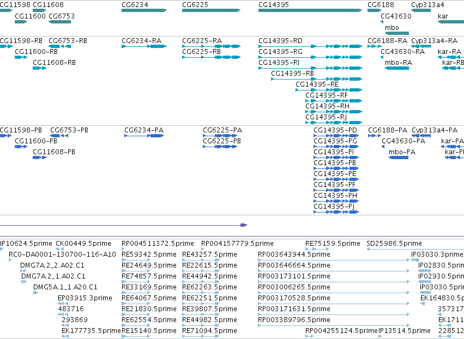This screenshot has width=464, height=339.
Task: Select transcript CG14395-RH
Action: (x=334, y=112)
